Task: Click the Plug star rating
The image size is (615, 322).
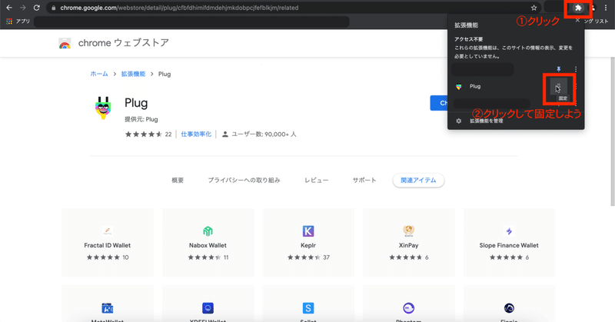Action: click(144, 134)
